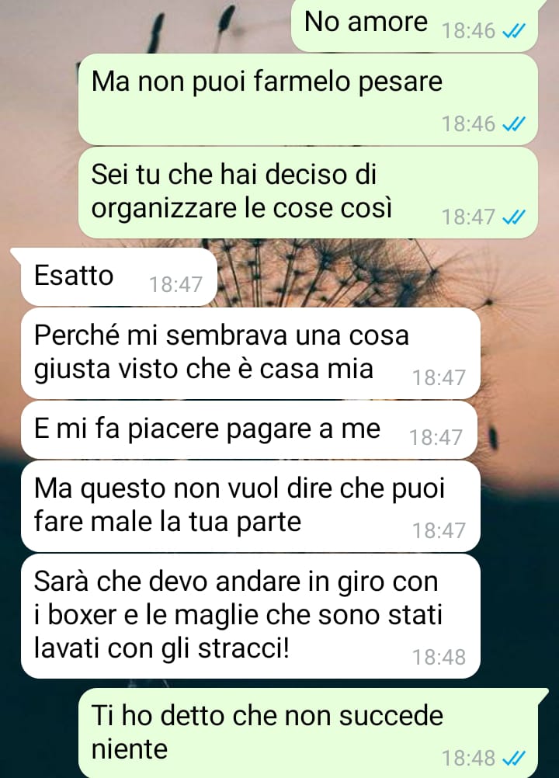Image resolution: width=559 pixels, height=778 pixels.
Task: Select the 'Esatto' received message
Action: click(x=118, y=276)
